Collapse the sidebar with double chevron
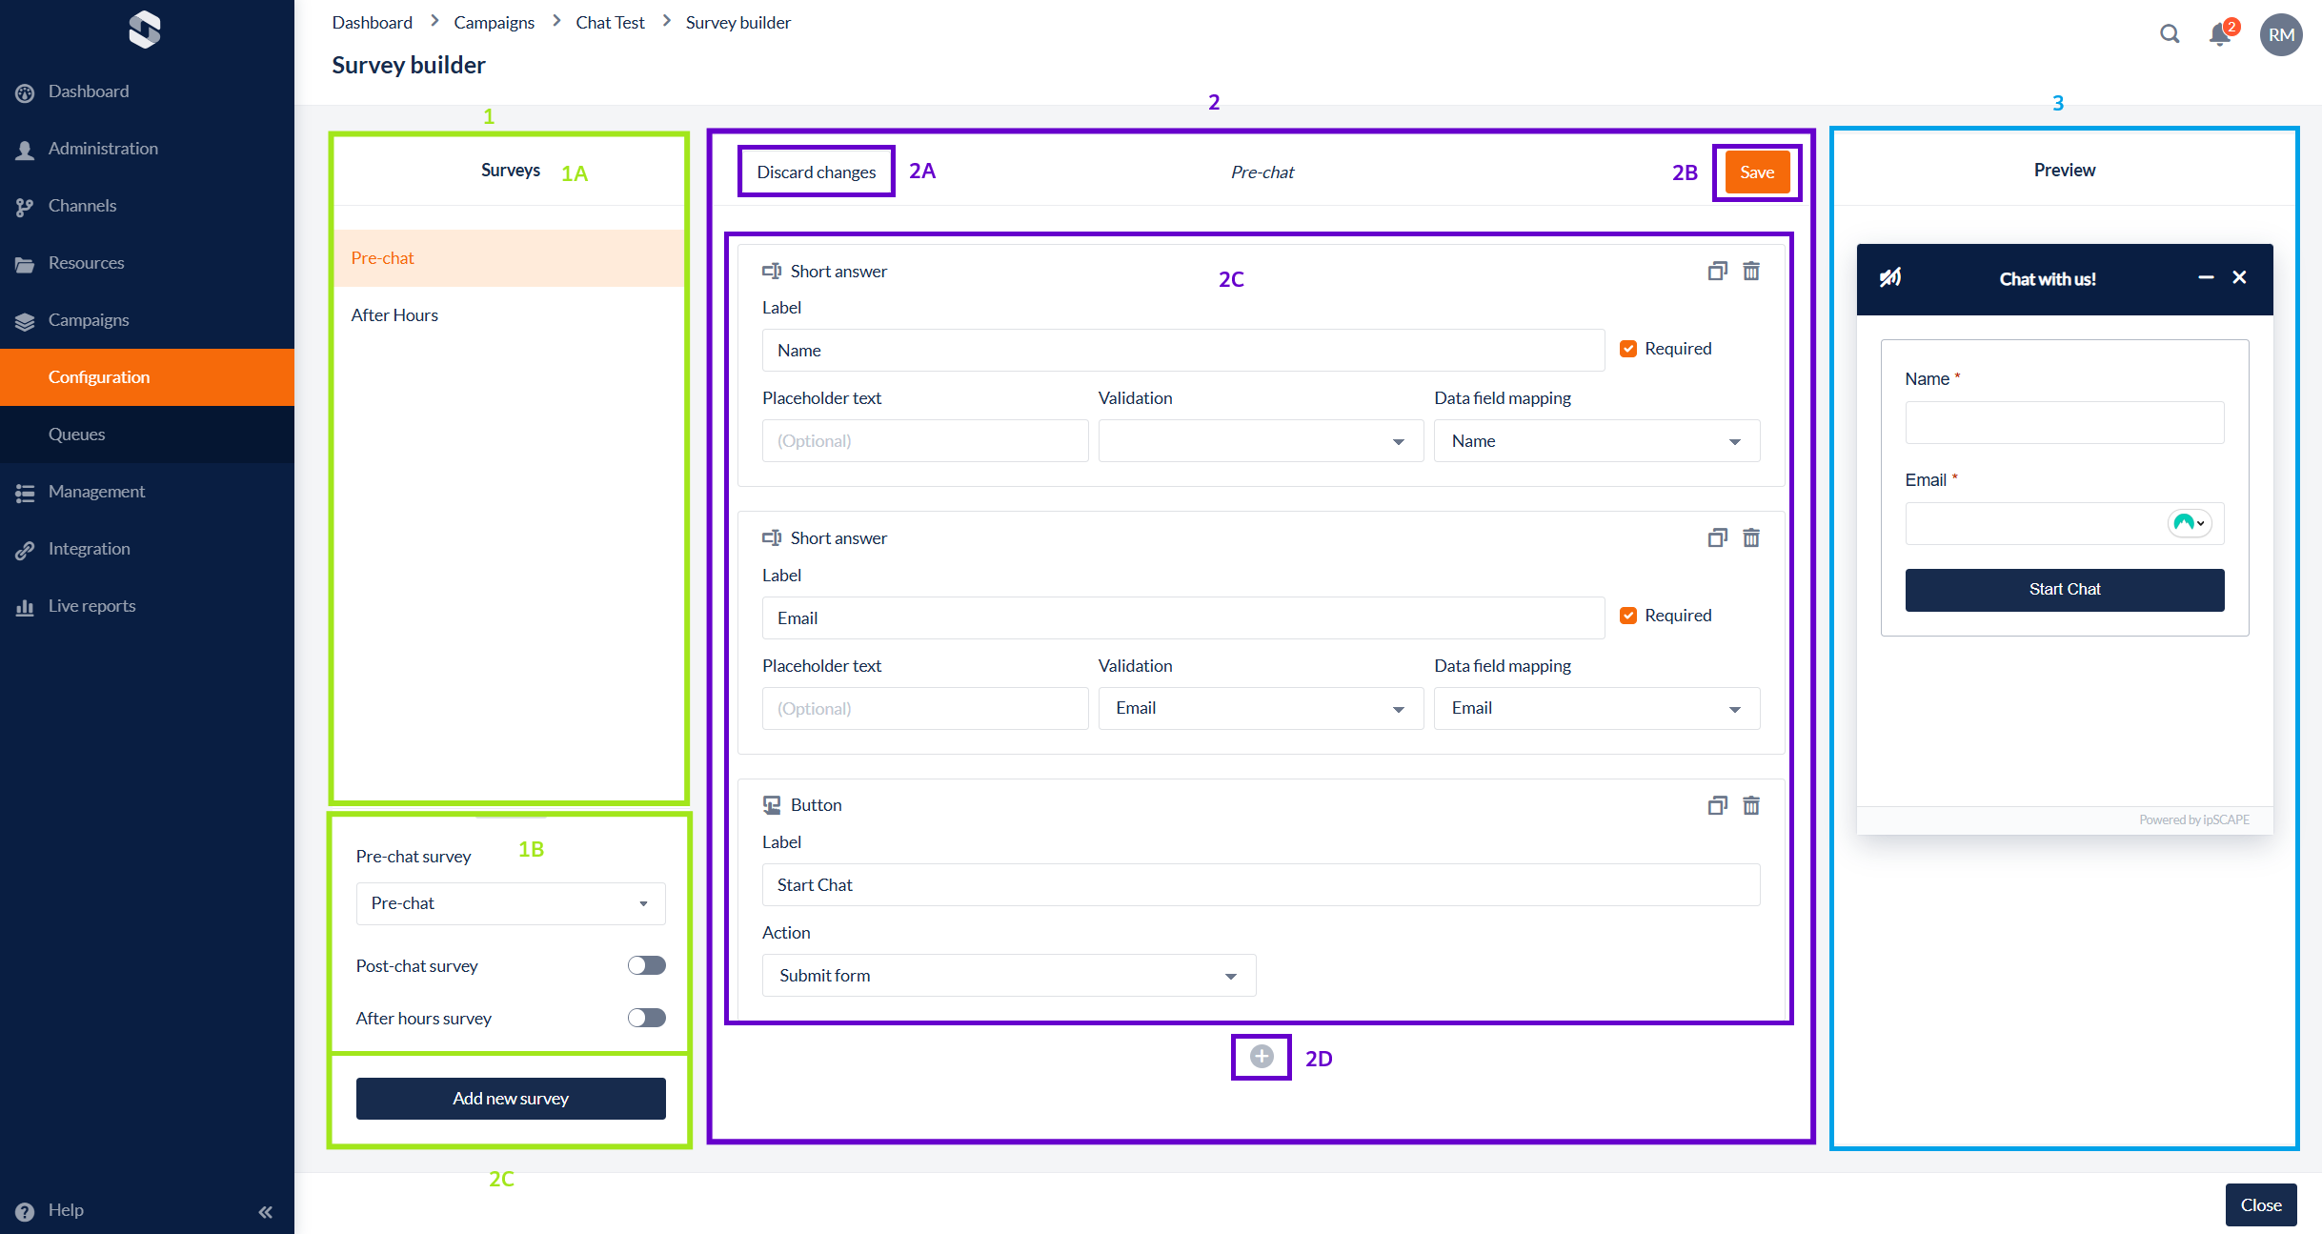This screenshot has height=1234, width=2322. coord(265,1212)
